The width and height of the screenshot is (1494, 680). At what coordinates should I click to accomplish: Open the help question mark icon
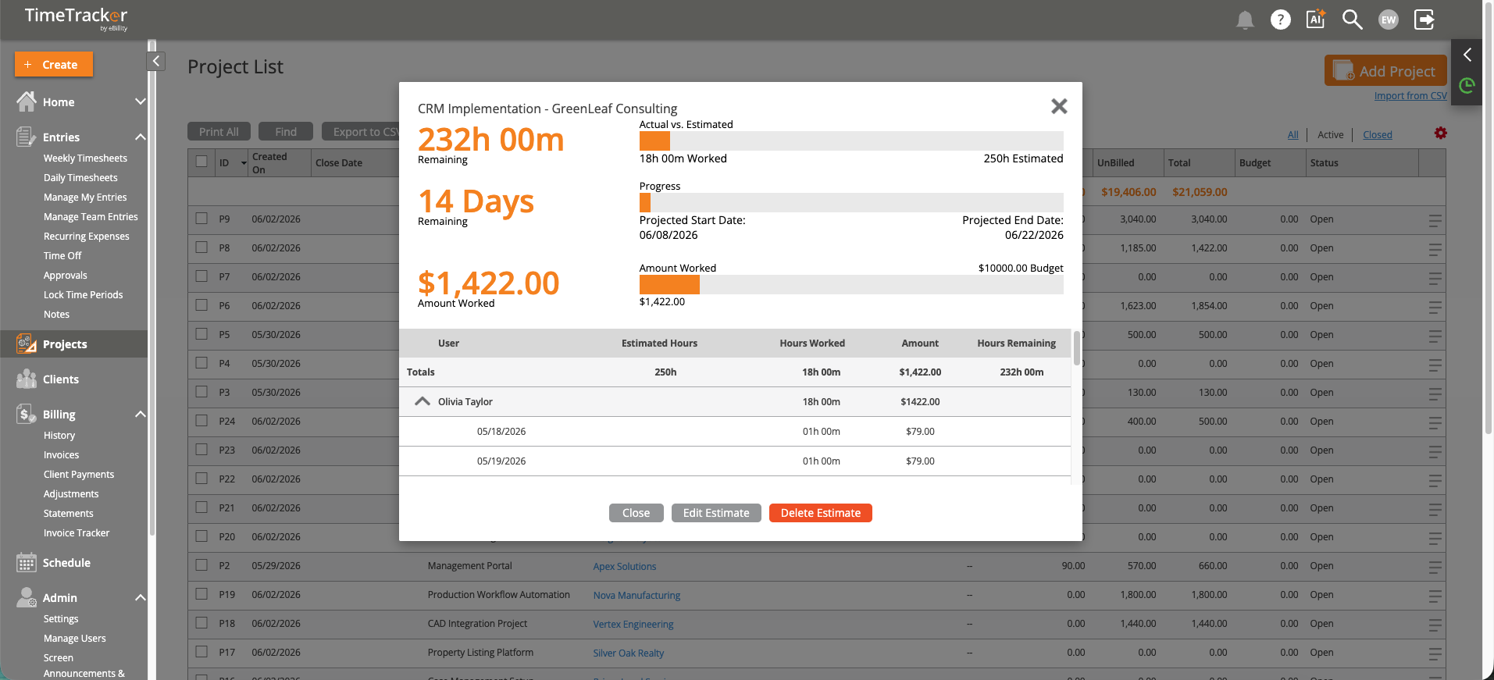click(x=1280, y=20)
